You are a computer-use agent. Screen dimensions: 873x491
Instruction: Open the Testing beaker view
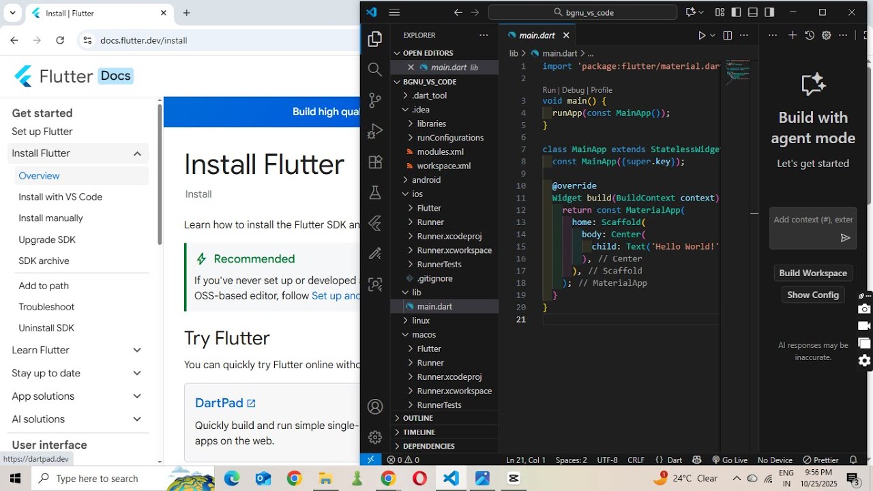[374, 192]
